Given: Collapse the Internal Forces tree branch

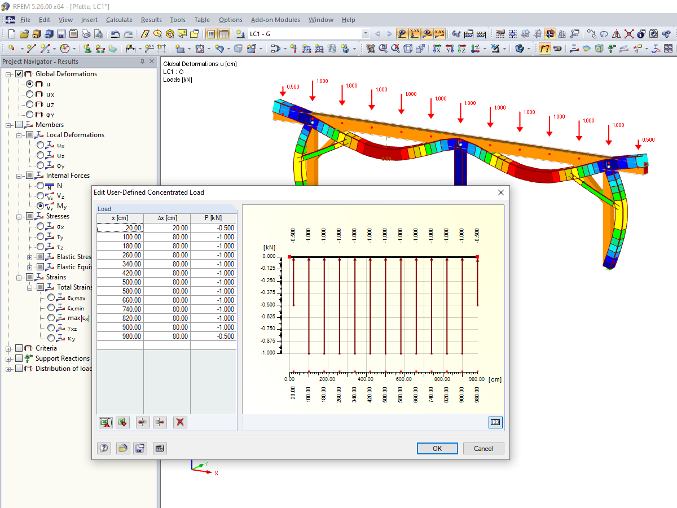Looking at the screenshot, I should click(17, 175).
